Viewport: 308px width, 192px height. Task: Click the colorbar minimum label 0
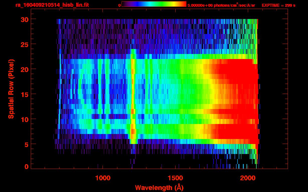[x=119, y=5]
